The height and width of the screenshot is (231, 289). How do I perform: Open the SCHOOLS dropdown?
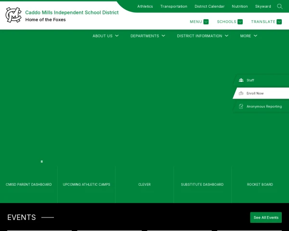pos(229,22)
